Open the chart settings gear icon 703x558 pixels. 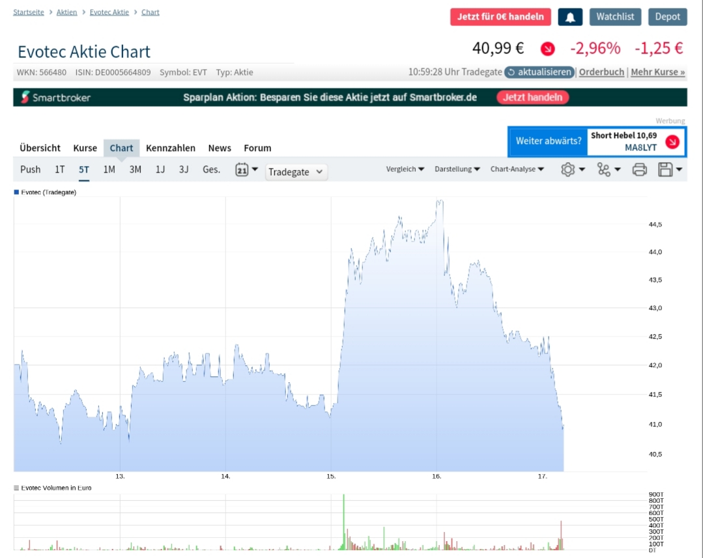click(567, 169)
